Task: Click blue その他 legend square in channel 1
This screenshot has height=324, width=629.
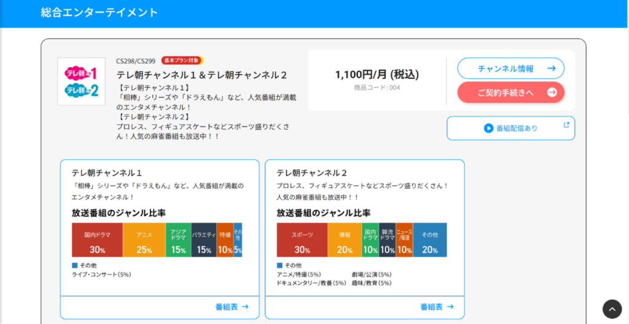Action: [x=75, y=265]
